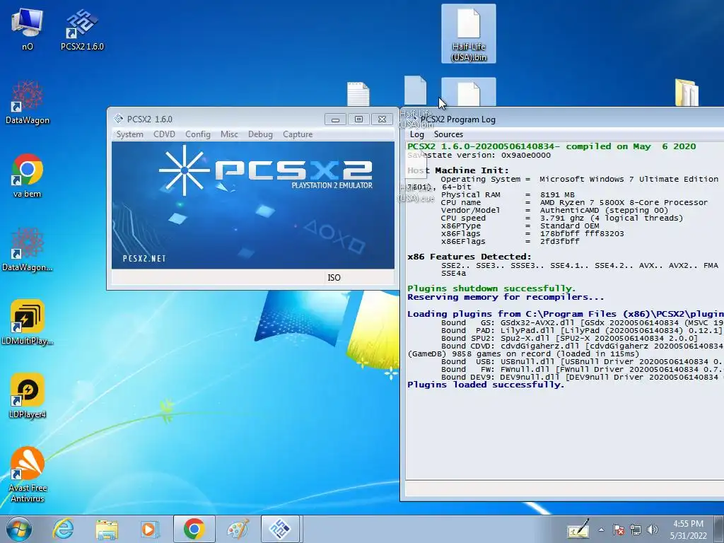Open the Misc menu in PCSX2
Image resolution: width=724 pixels, height=543 pixels.
click(x=229, y=134)
